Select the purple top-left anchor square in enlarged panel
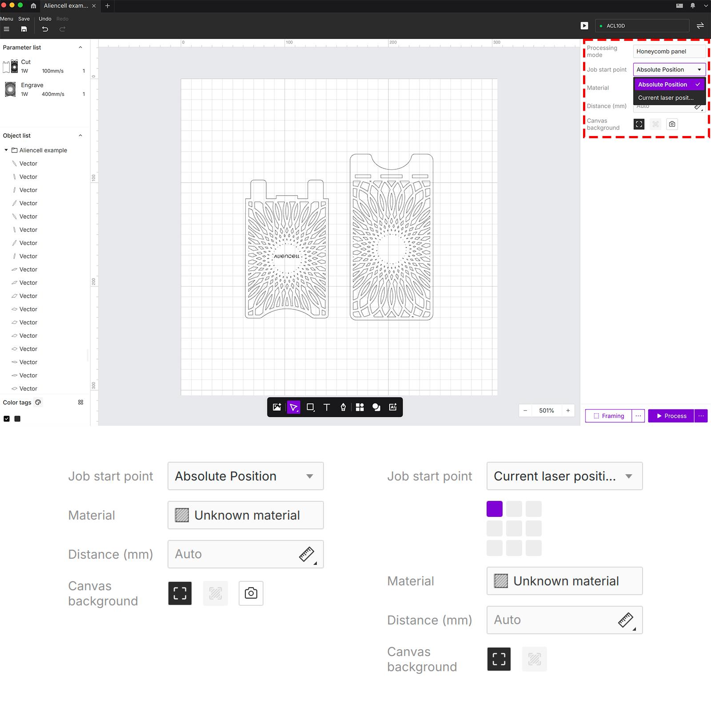Viewport: 711px width, 712px height. (x=495, y=509)
